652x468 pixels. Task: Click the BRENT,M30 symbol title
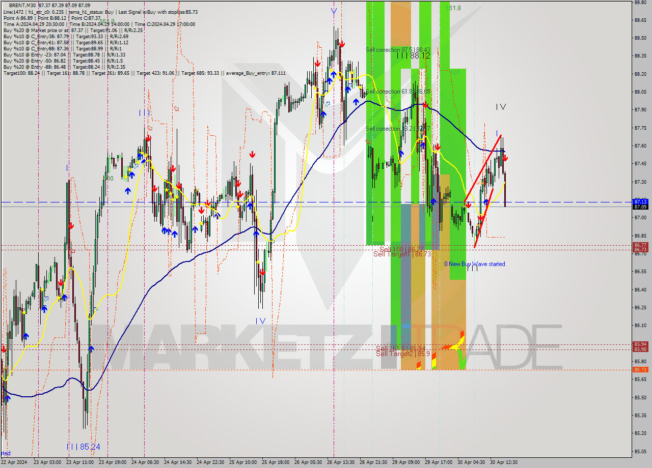coord(23,5)
